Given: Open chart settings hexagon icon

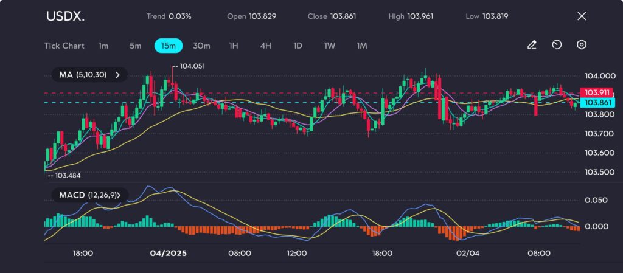Looking at the screenshot, I should pyautogui.click(x=582, y=45).
